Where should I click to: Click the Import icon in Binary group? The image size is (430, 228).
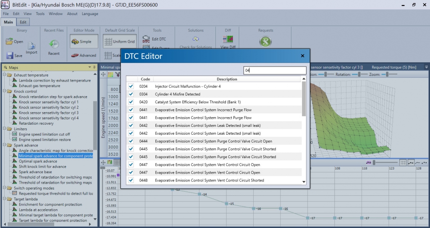[x=31, y=46]
